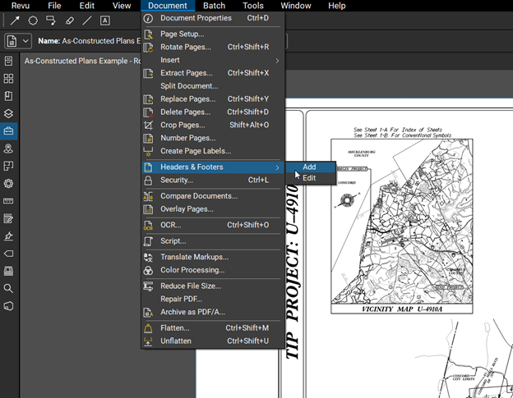Choose Unflatten markups
This screenshot has width=513, height=398.
(212, 341)
